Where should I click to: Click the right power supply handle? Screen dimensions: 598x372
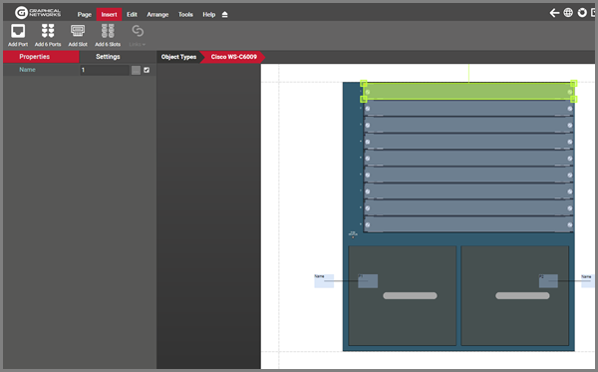click(522, 295)
